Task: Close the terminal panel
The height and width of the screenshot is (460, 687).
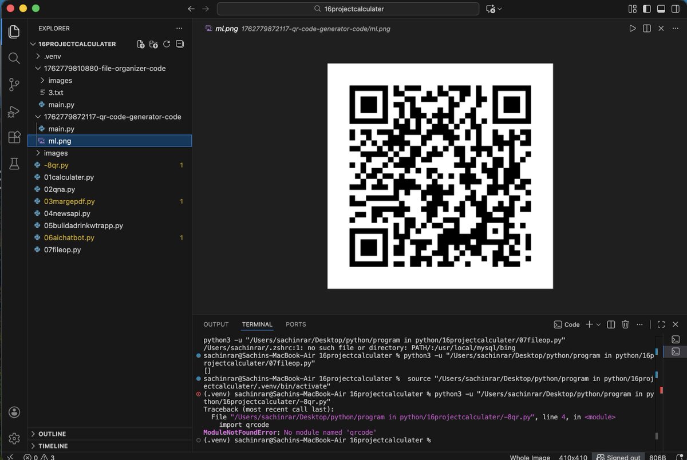Action: coord(676,324)
